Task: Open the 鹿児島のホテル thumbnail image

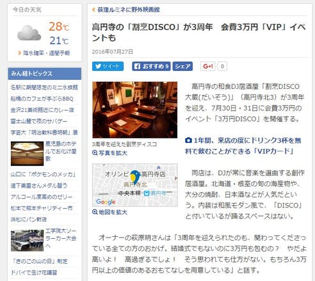Action: tap(27, 153)
